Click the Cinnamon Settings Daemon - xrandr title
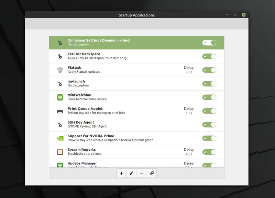This screenshot has height=198, width=275. (99, 40)
